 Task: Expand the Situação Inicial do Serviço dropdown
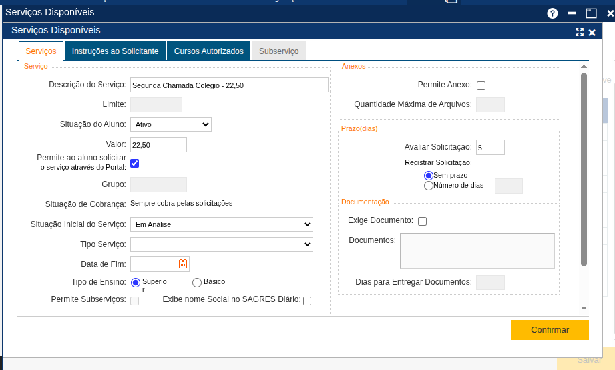[x=222, y=224]
